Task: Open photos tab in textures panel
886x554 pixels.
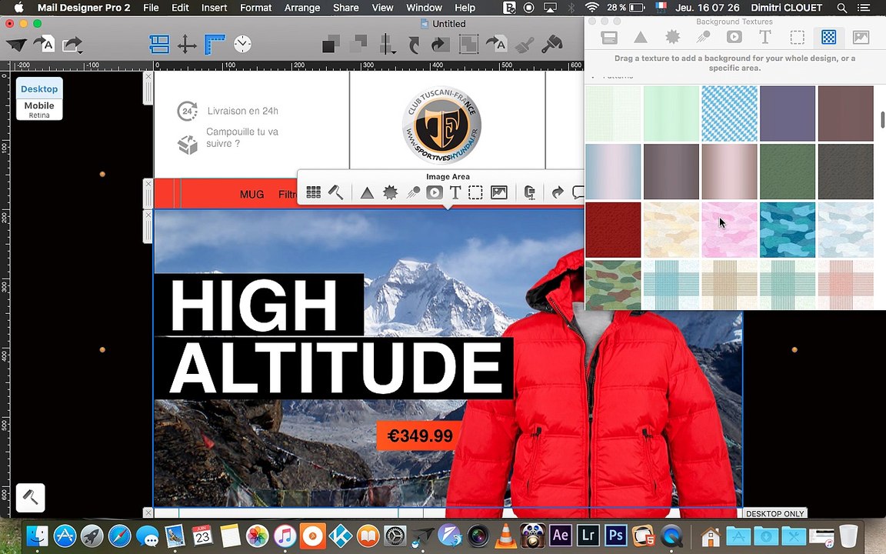Action: click(x=861, y=37)
